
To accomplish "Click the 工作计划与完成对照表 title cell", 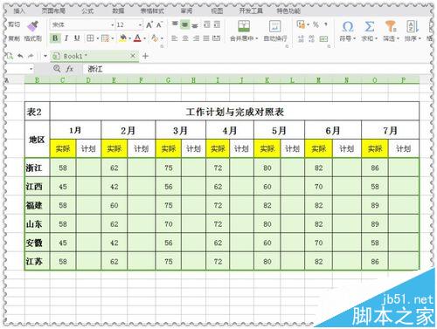I will coord(234,112).
